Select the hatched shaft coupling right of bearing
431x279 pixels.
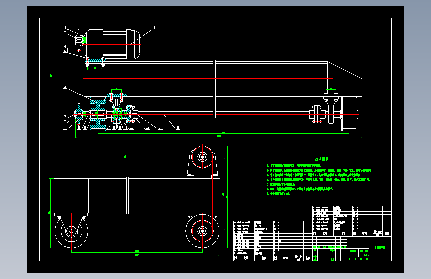[131, 114]
